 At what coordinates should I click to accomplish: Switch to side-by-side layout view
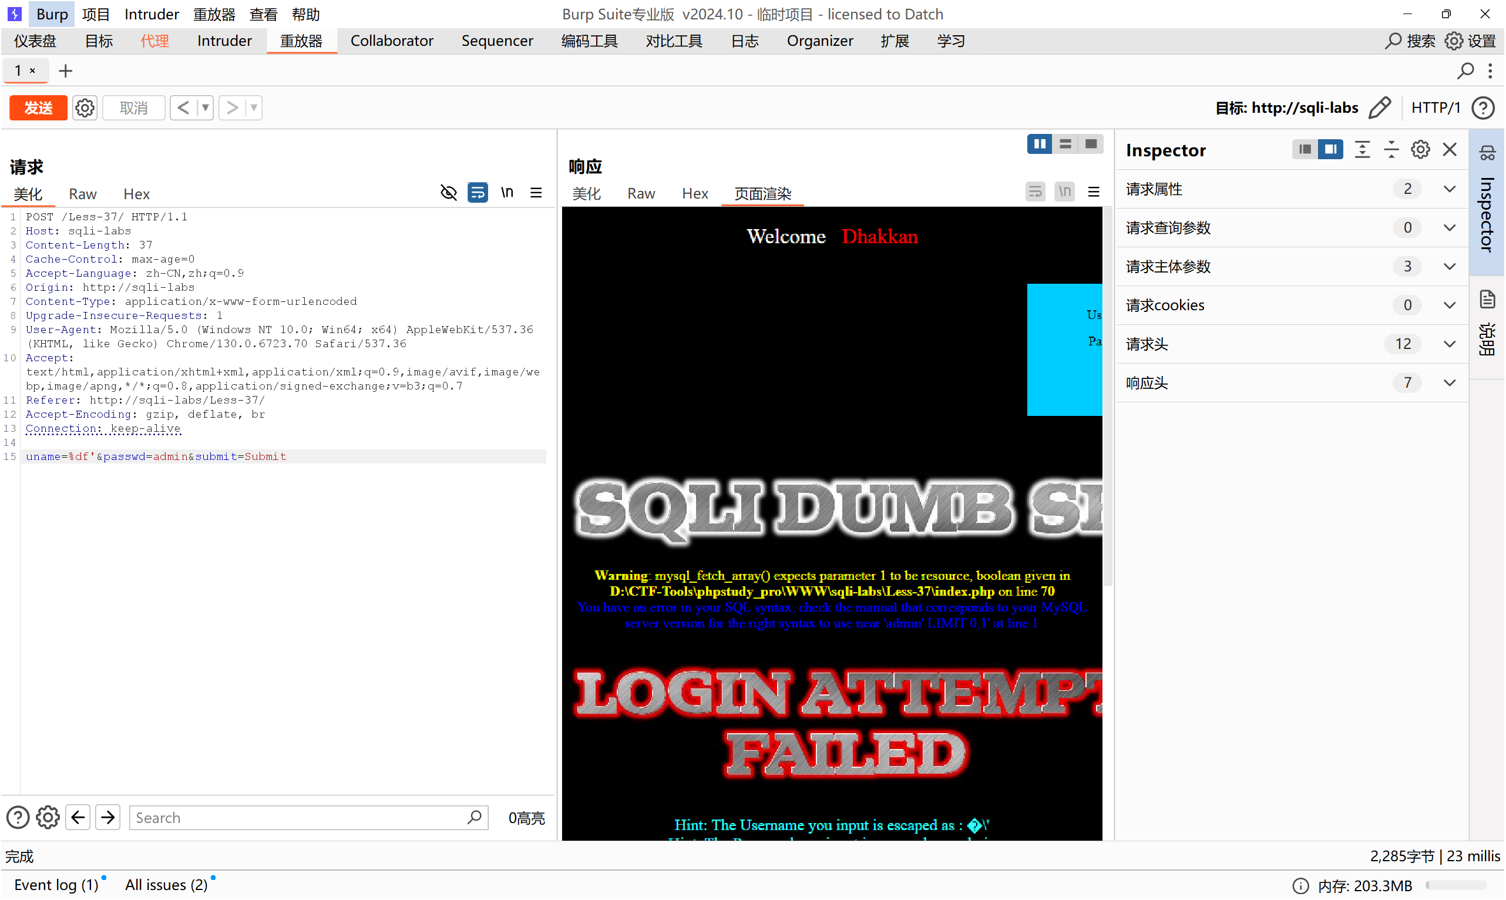tap(1039, 145)
